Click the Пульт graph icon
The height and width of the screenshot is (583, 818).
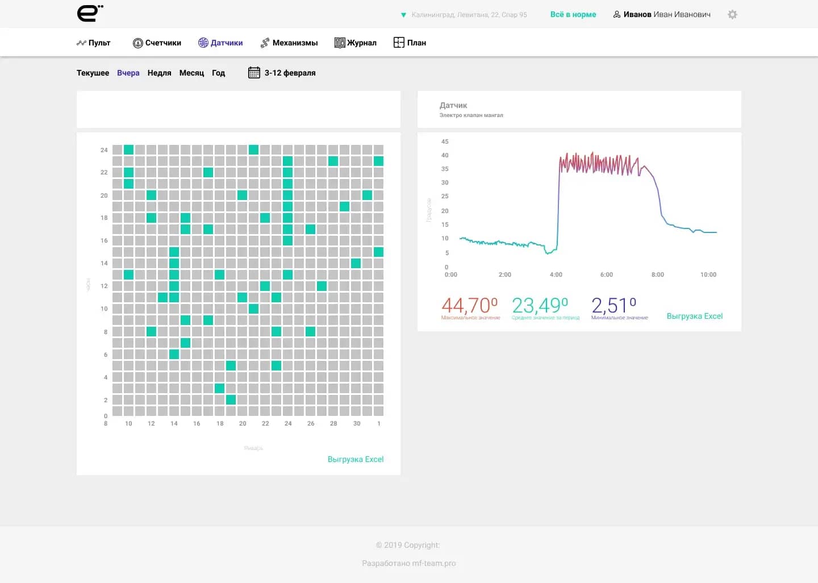point(81,43)
